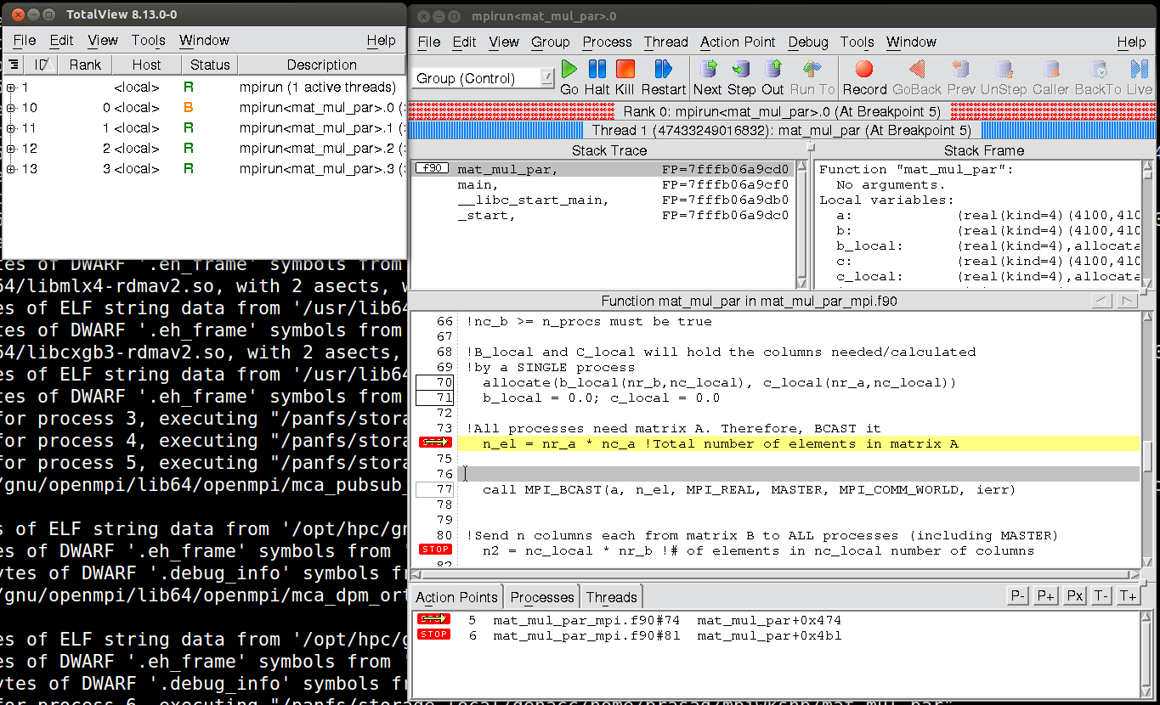The image size is (1160, 705).
Task: Switch to the Threads tab
Action: (611, 597)
